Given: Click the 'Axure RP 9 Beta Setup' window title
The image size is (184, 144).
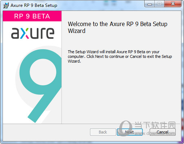Looking at the screenshot, I should [x=34, y=5].
